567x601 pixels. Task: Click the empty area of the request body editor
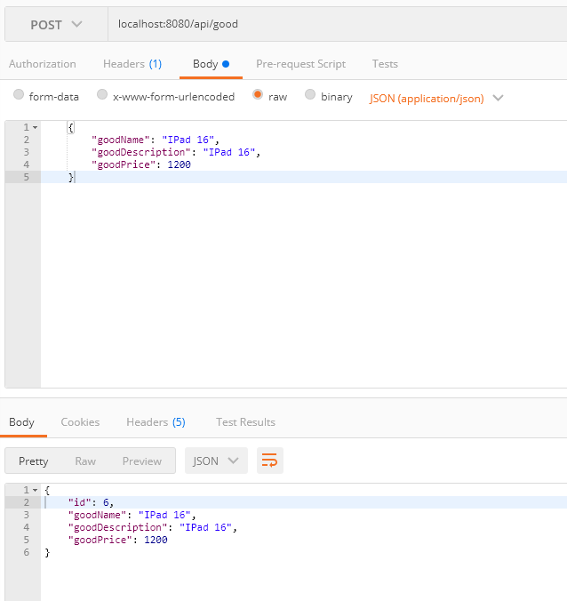303,284
